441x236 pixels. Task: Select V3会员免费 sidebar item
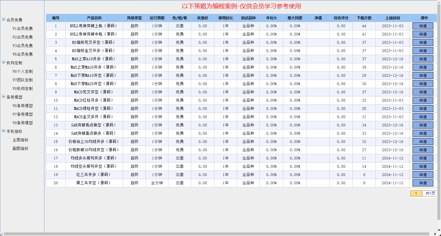coord(23,46)
